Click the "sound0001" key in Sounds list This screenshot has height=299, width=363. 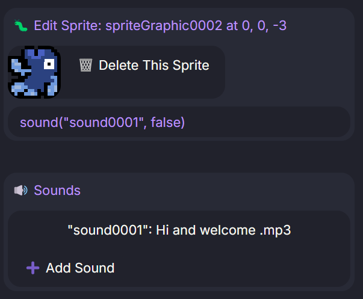(x=109, y=230)
